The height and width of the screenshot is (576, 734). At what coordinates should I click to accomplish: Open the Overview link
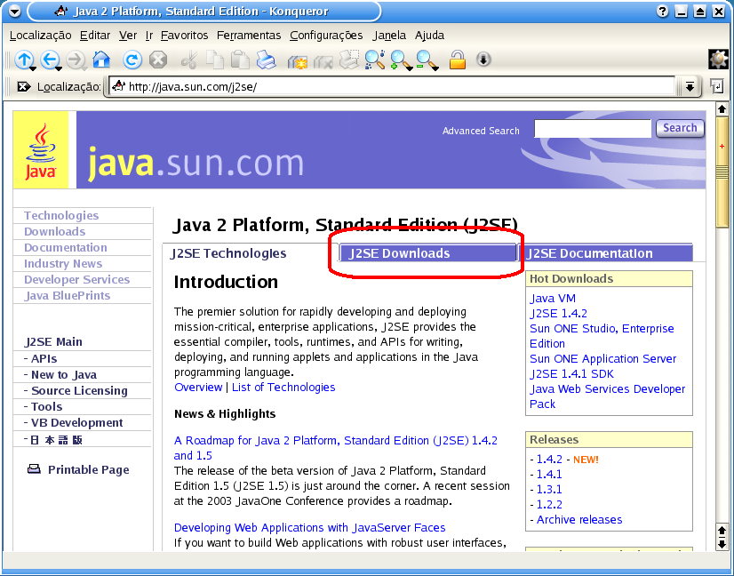pyautogui.click(x=198, y=388)
